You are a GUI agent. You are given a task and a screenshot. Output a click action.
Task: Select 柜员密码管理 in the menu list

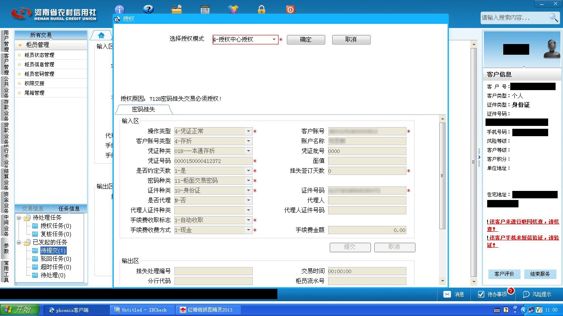pos(39,74)
